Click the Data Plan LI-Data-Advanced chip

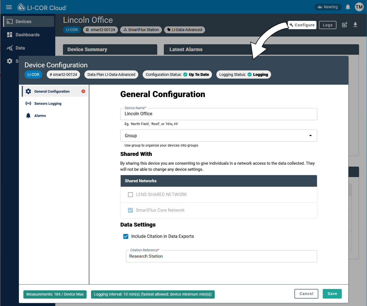[111, 75]
